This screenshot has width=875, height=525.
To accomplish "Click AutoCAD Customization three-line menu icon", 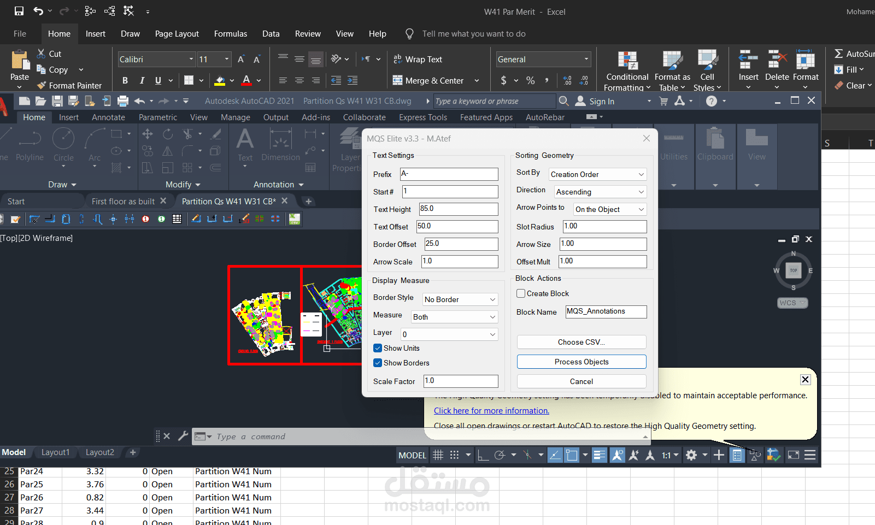I will 810,455.
